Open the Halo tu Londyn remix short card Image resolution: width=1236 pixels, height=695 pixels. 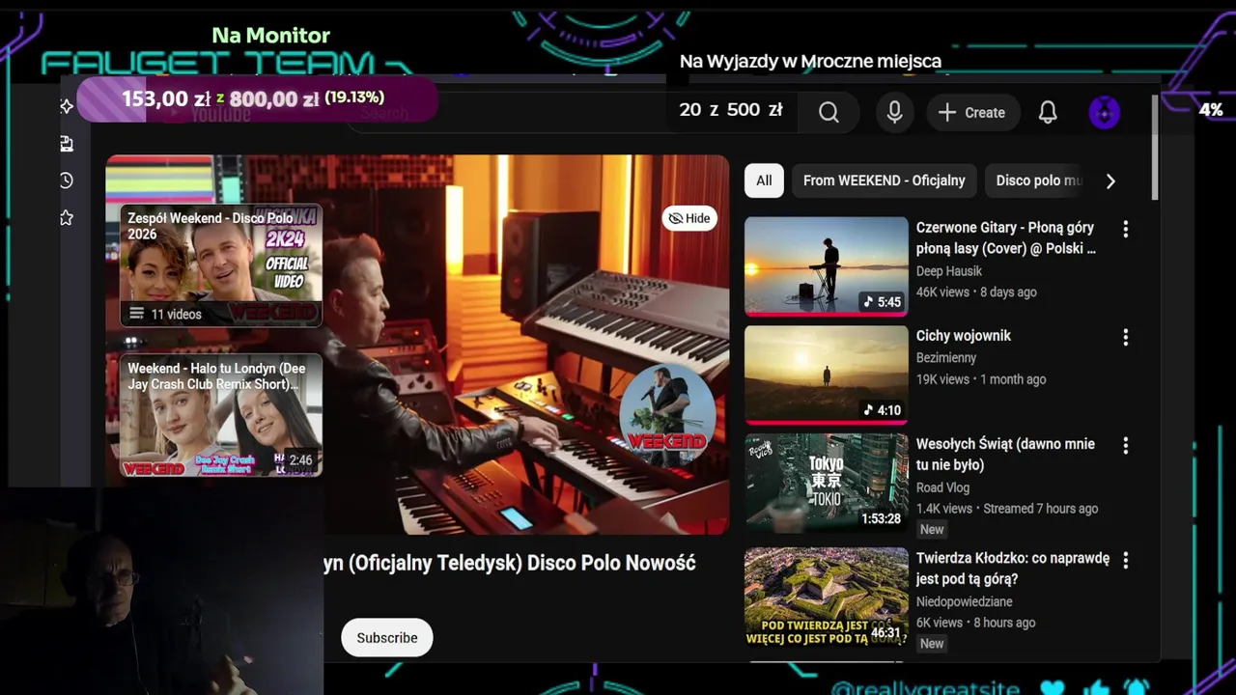click(221, 415)
